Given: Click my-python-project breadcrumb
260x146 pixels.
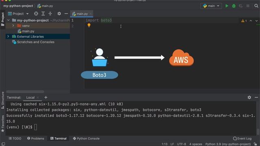Looking at the screenshot, I should [x=18, y=6].
